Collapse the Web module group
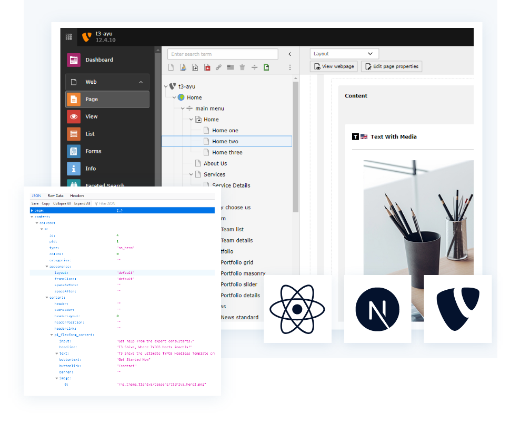This screenshot has width=510, height=422. 141,82
